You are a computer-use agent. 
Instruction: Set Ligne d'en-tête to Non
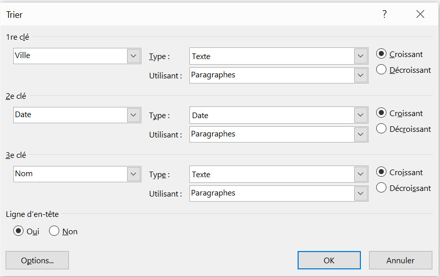point(55,231)
